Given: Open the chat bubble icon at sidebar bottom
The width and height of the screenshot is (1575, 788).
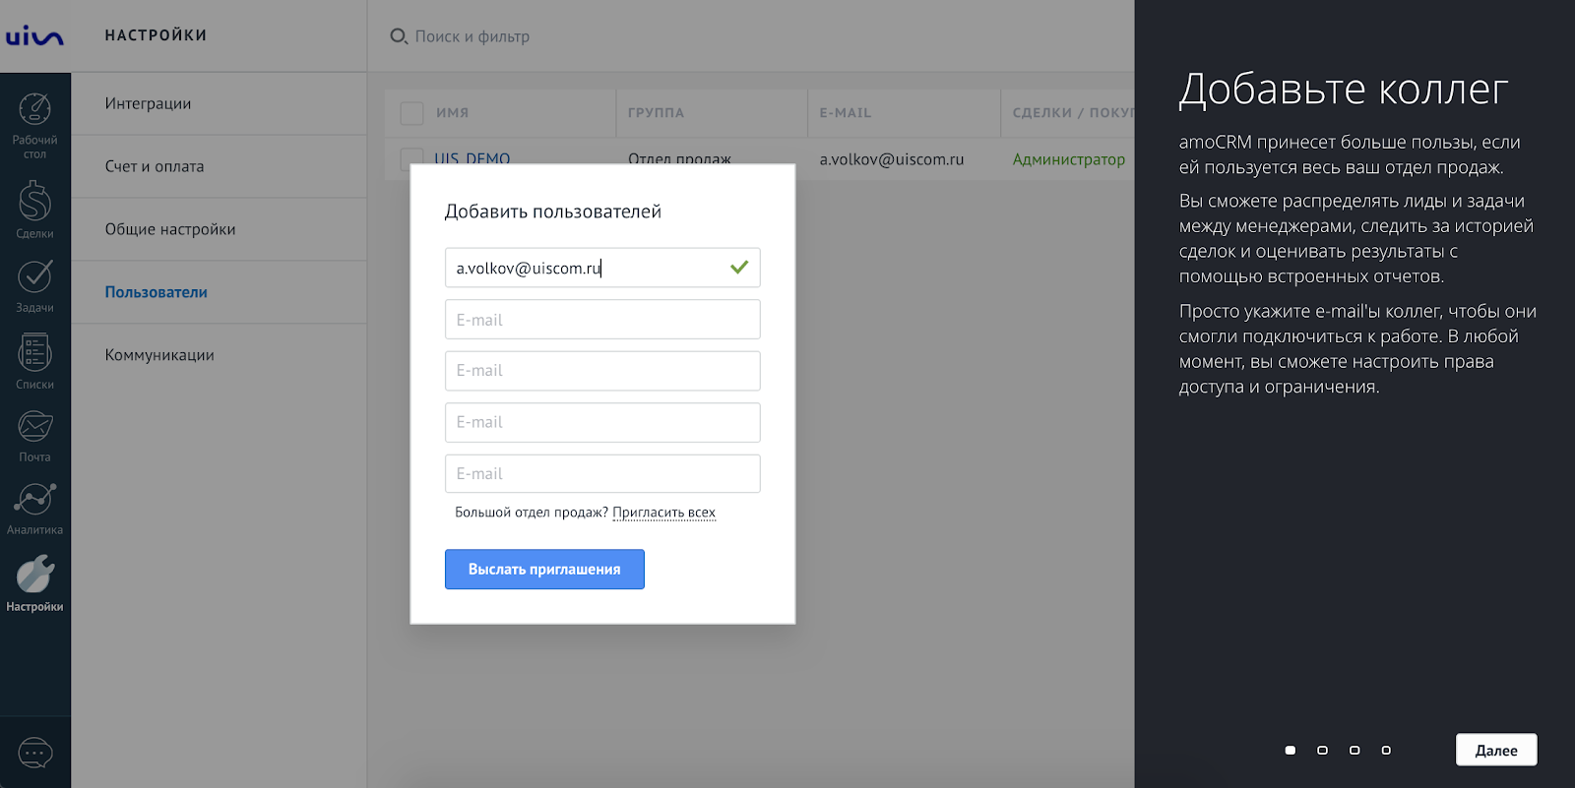Looking at the screenshot, I should [x=35, y=754].
